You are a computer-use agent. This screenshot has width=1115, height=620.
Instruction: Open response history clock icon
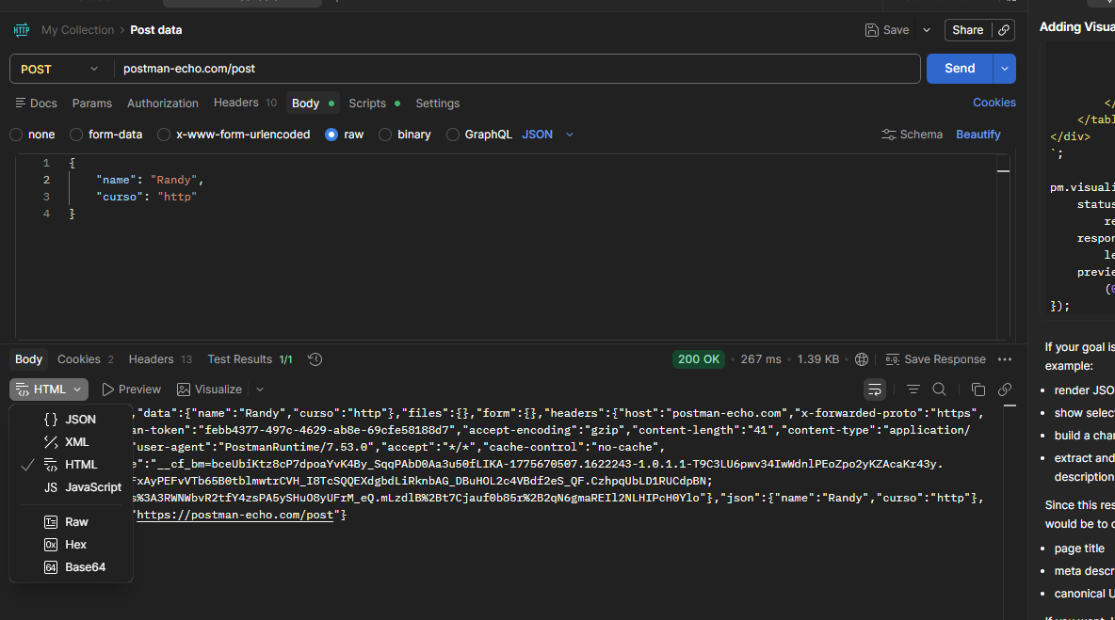pos(315,359)
